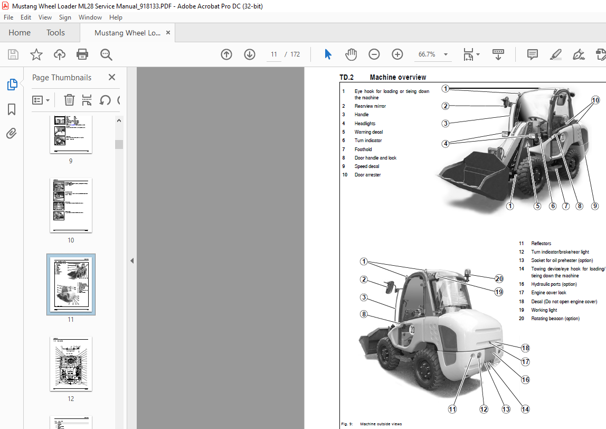This screenshot has height=429, width=606.
Task: Go to next page arrow
Action: [250, 54]
